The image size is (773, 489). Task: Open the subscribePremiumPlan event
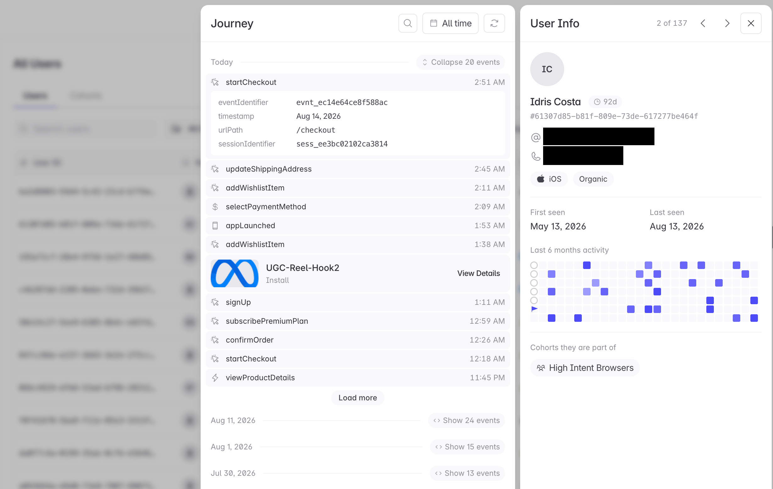point(358,321)
